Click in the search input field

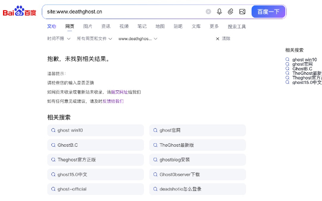point(123,12)
